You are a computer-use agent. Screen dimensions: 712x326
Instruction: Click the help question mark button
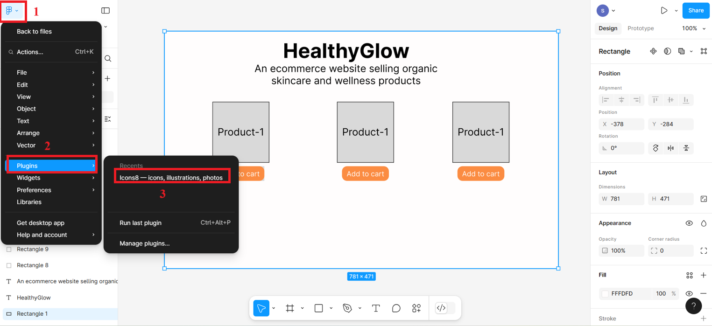[x=693, y=306]
